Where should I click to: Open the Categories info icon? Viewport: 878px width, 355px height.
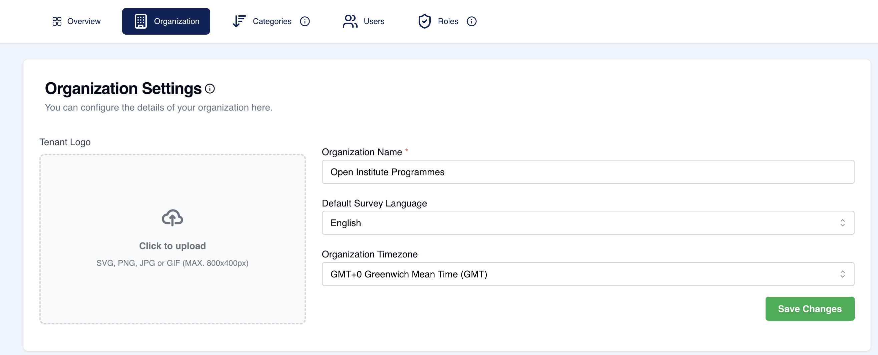[305, 21]
